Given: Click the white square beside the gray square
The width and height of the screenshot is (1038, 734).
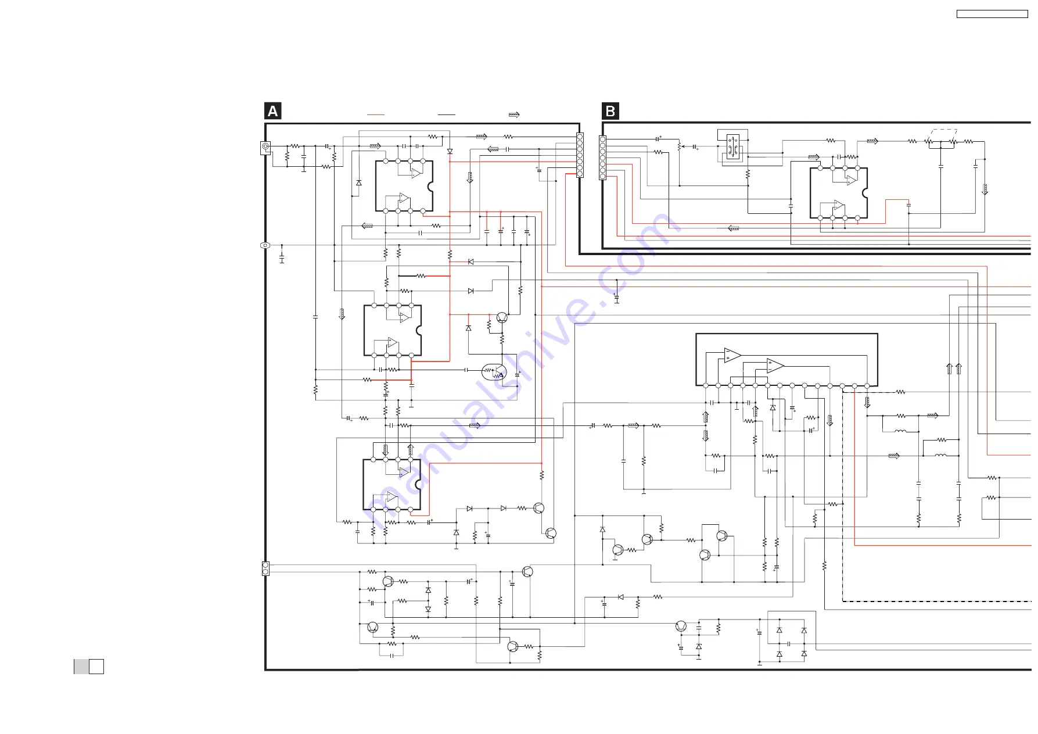Looking at the screenshot, I should (96, 667).
